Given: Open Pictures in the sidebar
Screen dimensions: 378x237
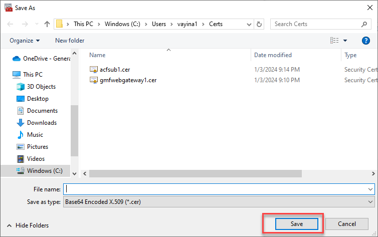Looking at the screenshot, I should [x=32, y=147].
